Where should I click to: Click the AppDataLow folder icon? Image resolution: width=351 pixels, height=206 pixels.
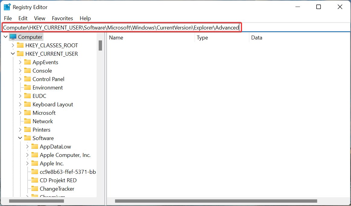click(35, 147)
